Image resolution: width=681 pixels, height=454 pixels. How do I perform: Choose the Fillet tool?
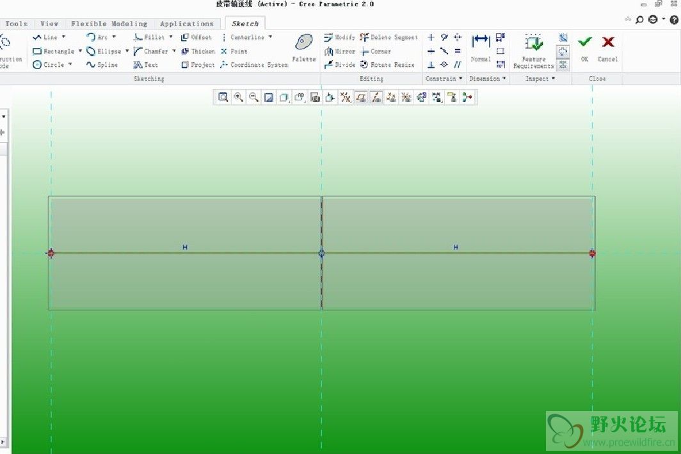point(149,37)
